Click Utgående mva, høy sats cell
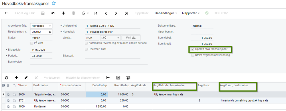The image size is (286, 111). [174, 95]
